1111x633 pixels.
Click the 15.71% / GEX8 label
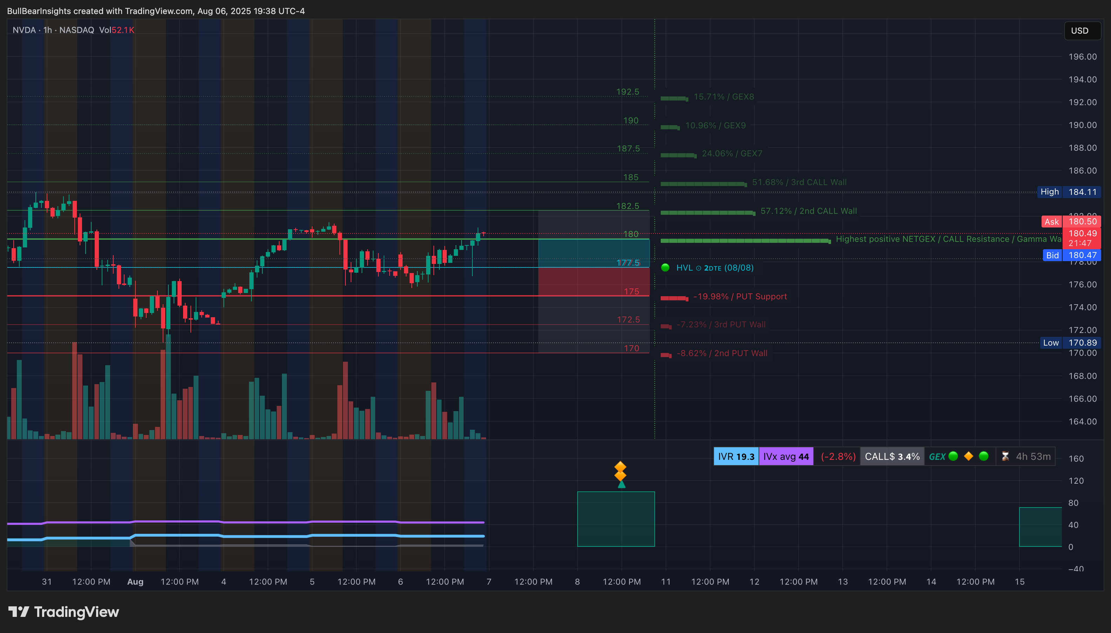[x=723, y=96]
